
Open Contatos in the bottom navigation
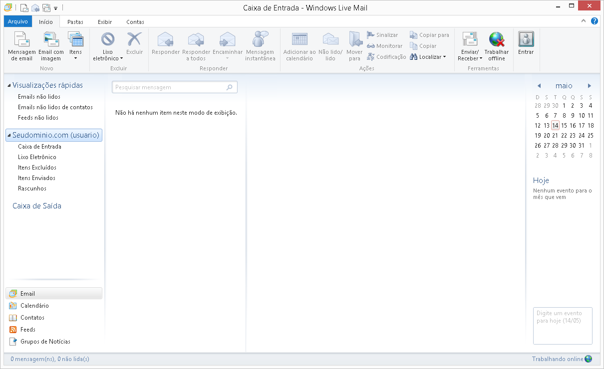point(32,318)
